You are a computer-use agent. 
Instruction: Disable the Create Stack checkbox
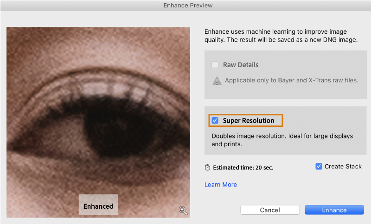tap(319, 167)
